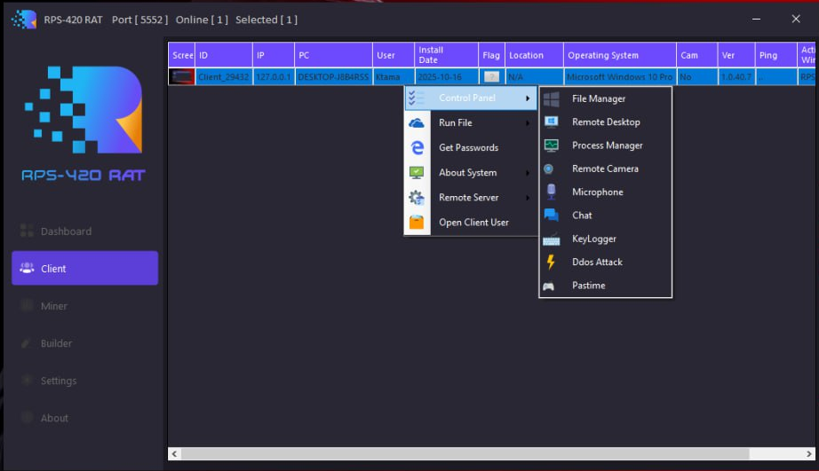Click the Operating System column header

(x=620, y=55)
